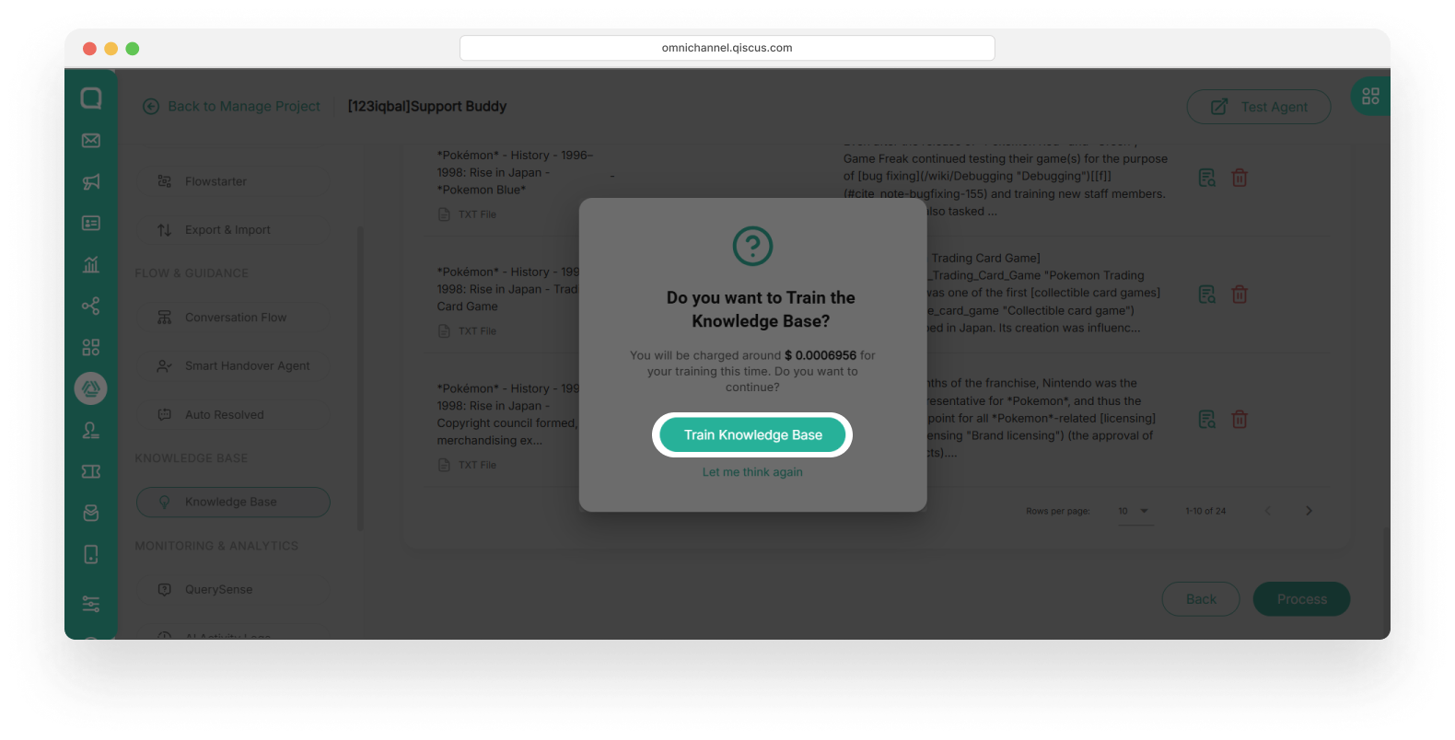Click the '$ 0.0006956' charge amount
The image size is (1455, 740).
821,355
